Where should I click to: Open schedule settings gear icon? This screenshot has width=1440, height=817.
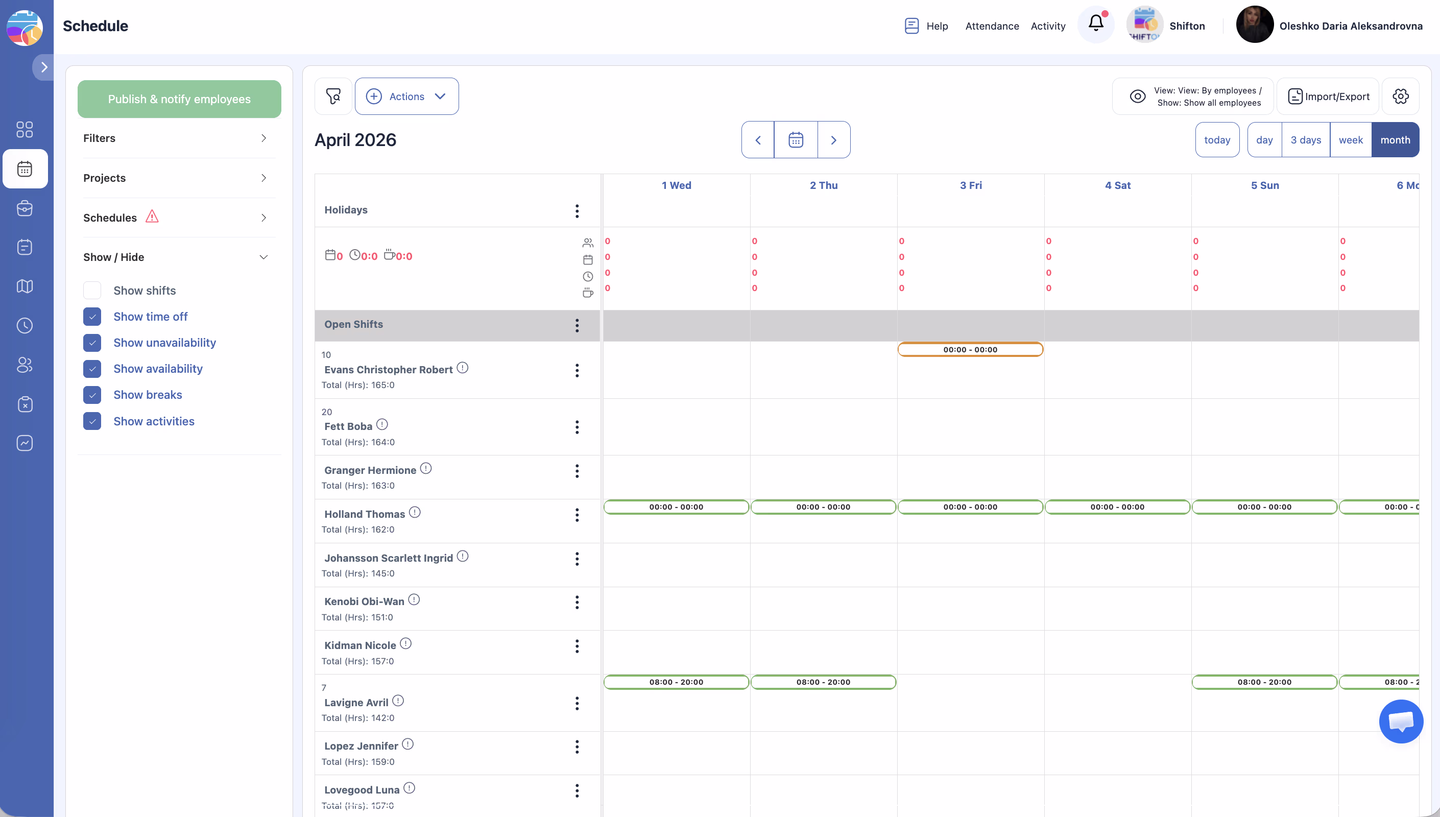pyautogui.click(x=1400, y=97)
